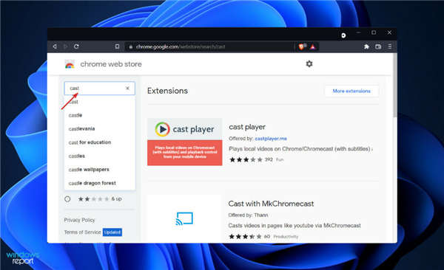Select 'cast for education' suggestion

tap(99, 142)
